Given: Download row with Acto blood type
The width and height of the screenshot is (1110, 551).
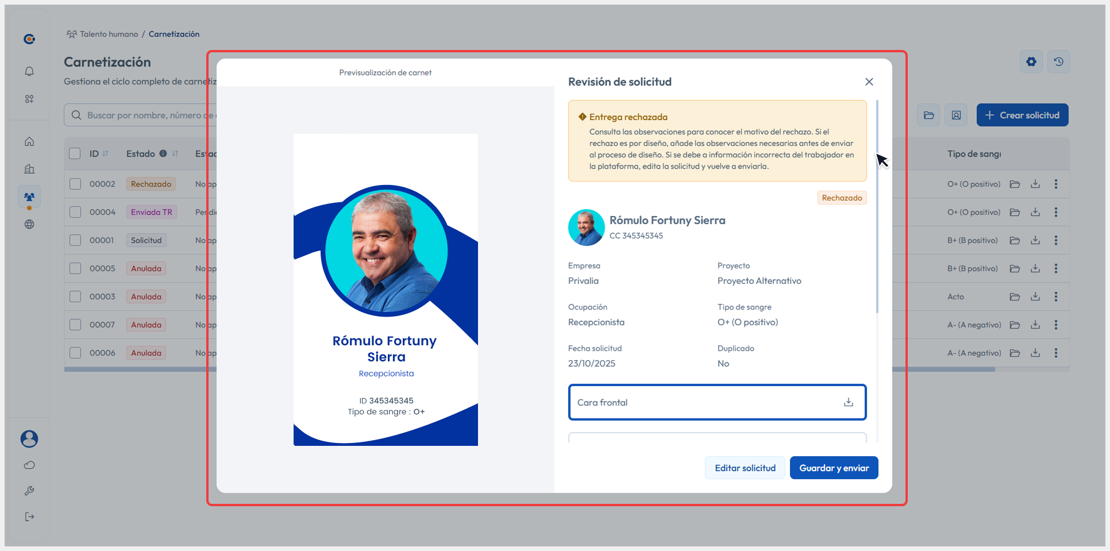Looking at the screenshot, I should [x=1035, y=296].
